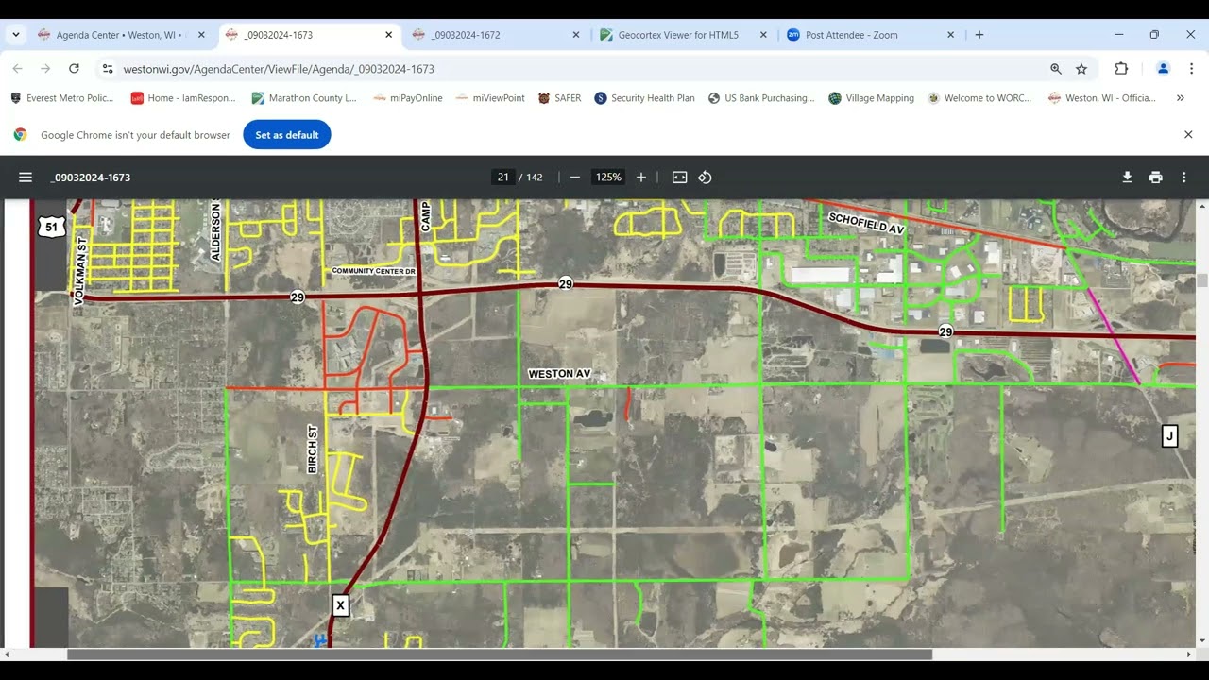This screenshot has width=1209, height=680.
Task: Close the Geocortex Viewer tab
Action: tap(763, 35)
